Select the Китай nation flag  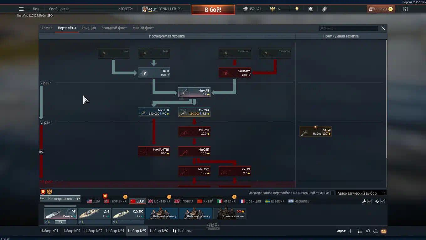point(205,201)
